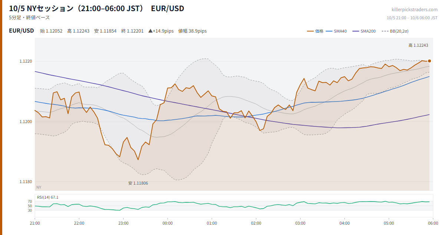Click the x-axis time label '00:00'
The width and height of the screenshot is (445, 235).
(168, 223)
